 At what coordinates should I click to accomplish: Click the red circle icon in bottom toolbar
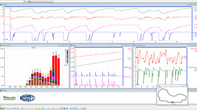[x=71, y=108]
